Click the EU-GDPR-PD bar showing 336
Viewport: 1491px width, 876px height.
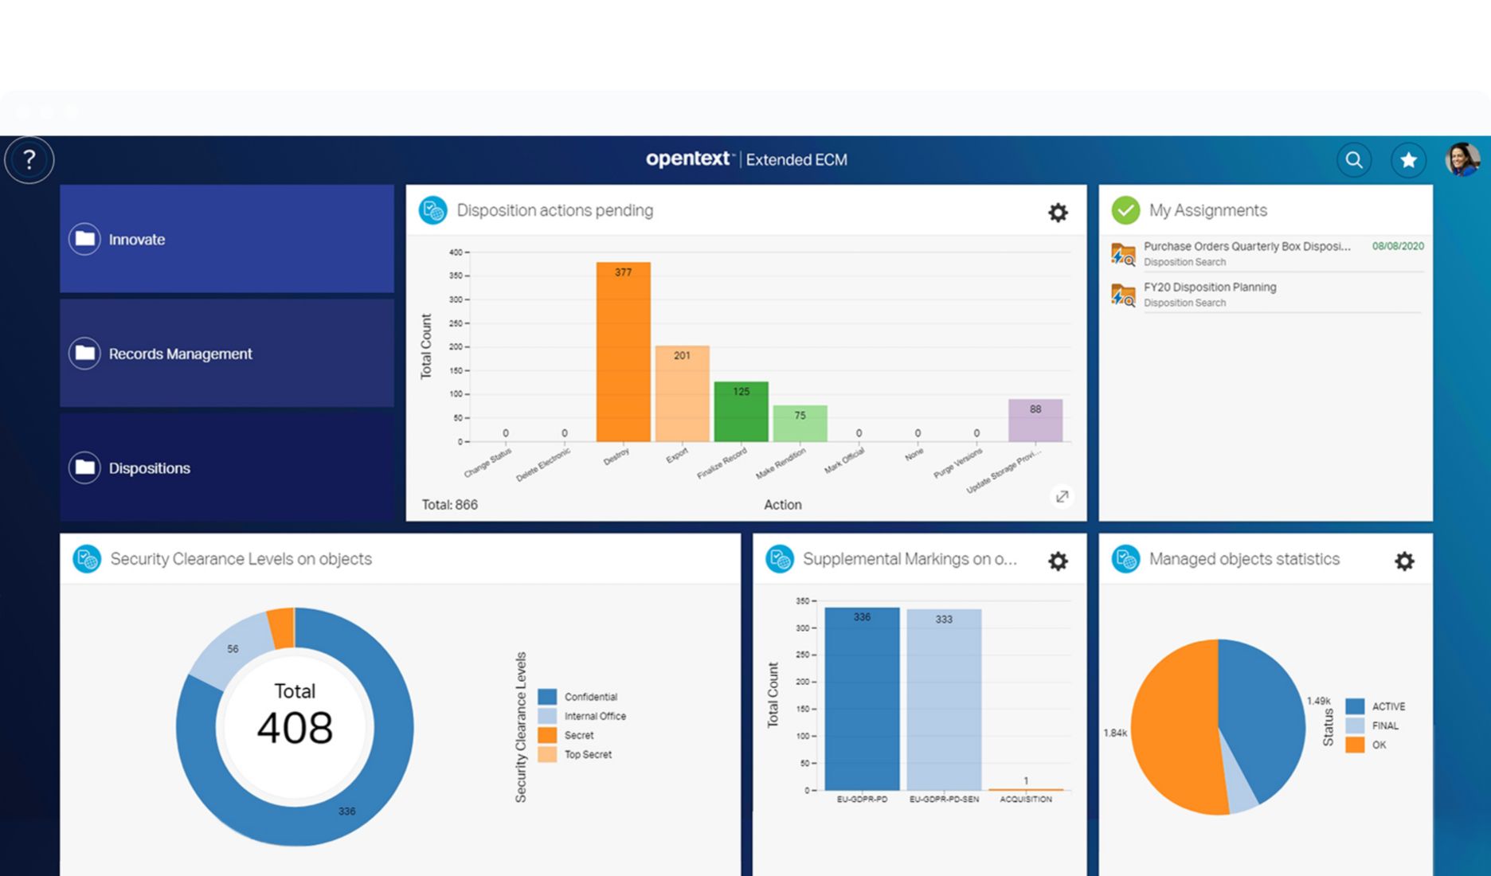click(862, 701)
